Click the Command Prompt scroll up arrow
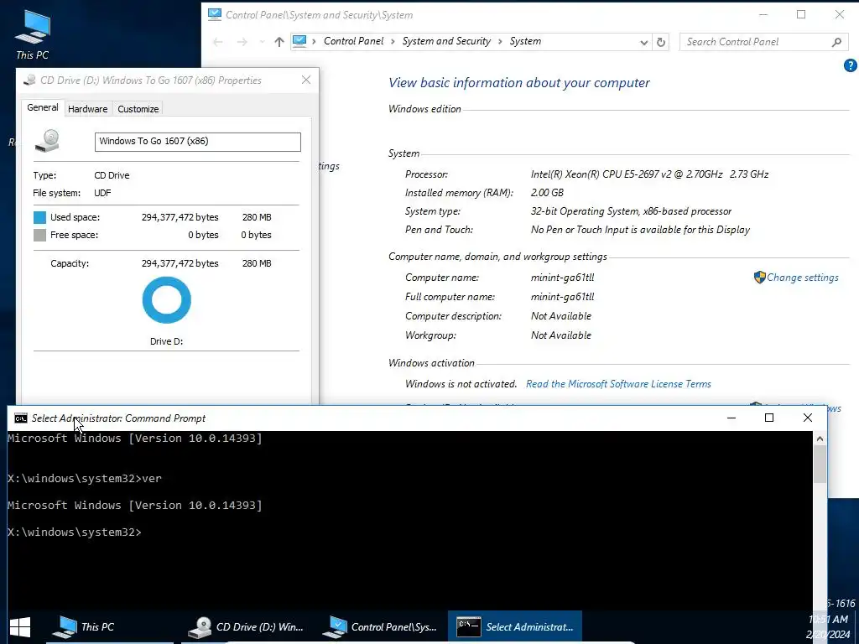The image size is (859, 644). tap(820, 439)
